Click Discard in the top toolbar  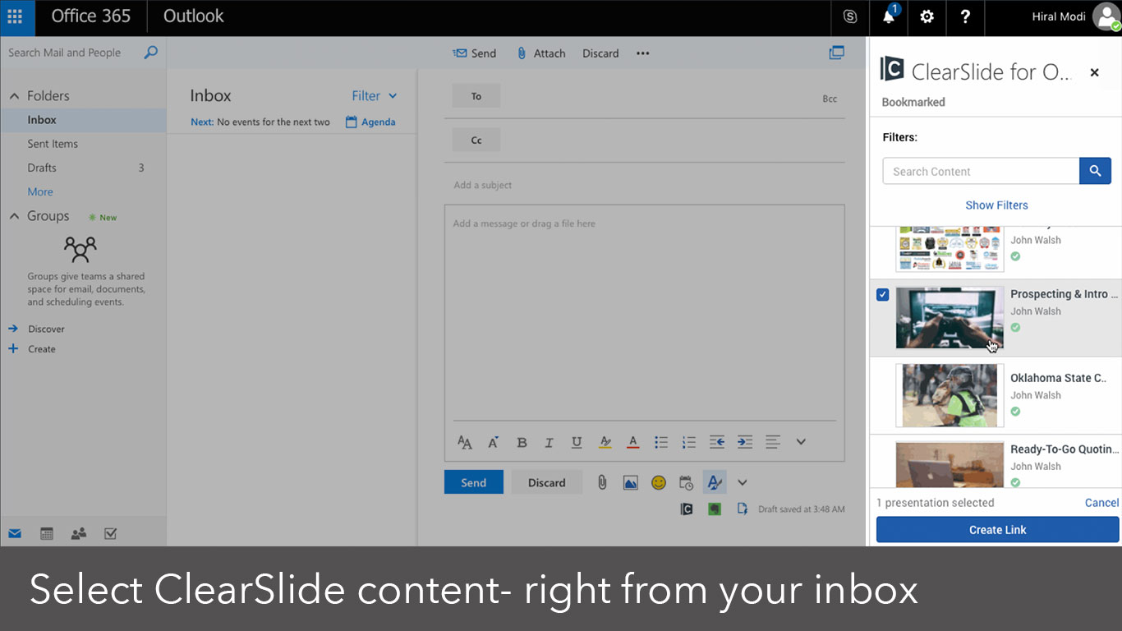(x=600, y=53)
